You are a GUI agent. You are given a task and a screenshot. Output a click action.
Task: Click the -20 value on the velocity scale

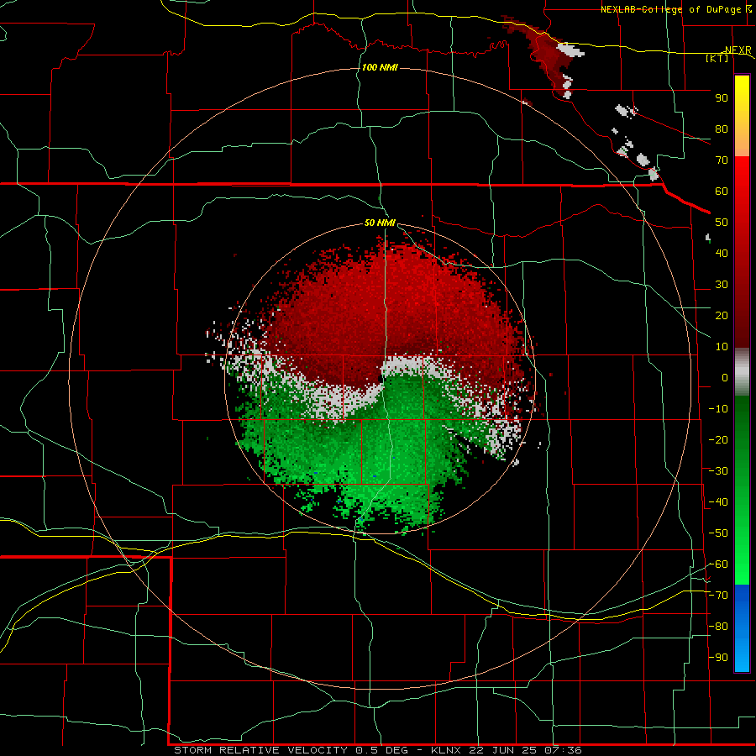[718, 439]
